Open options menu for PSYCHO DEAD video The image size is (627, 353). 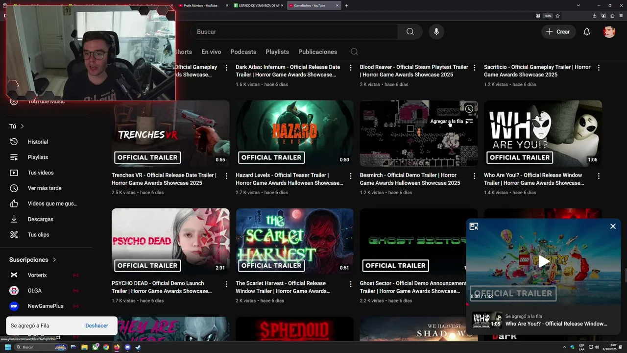[226, 284]
